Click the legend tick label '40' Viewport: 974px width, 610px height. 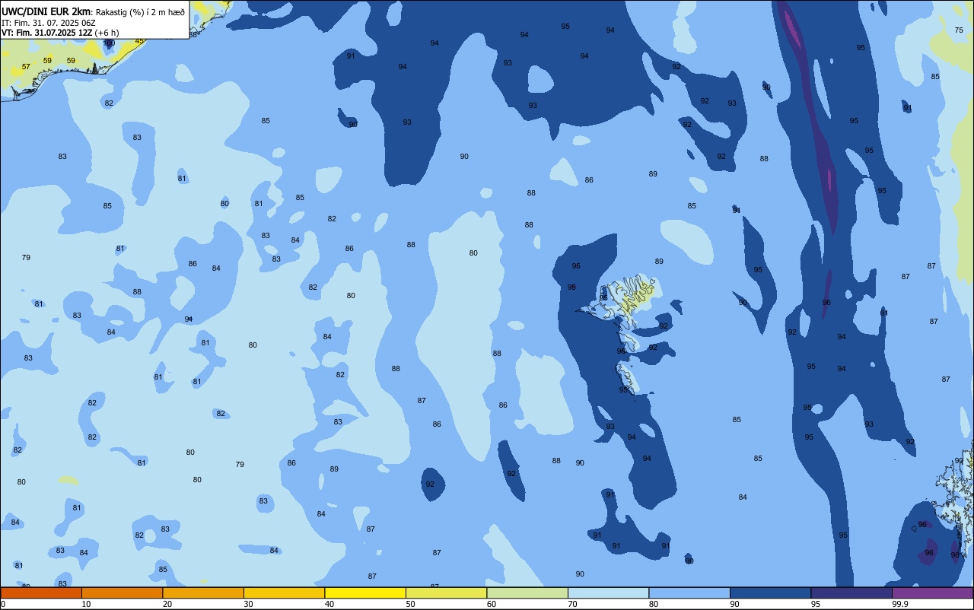(329, 604)
